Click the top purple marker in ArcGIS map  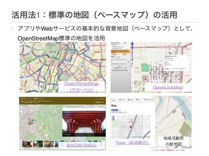coord(29,118)
